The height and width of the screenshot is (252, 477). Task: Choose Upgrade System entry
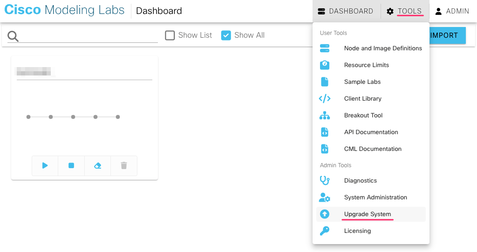(x=371, y=214)
